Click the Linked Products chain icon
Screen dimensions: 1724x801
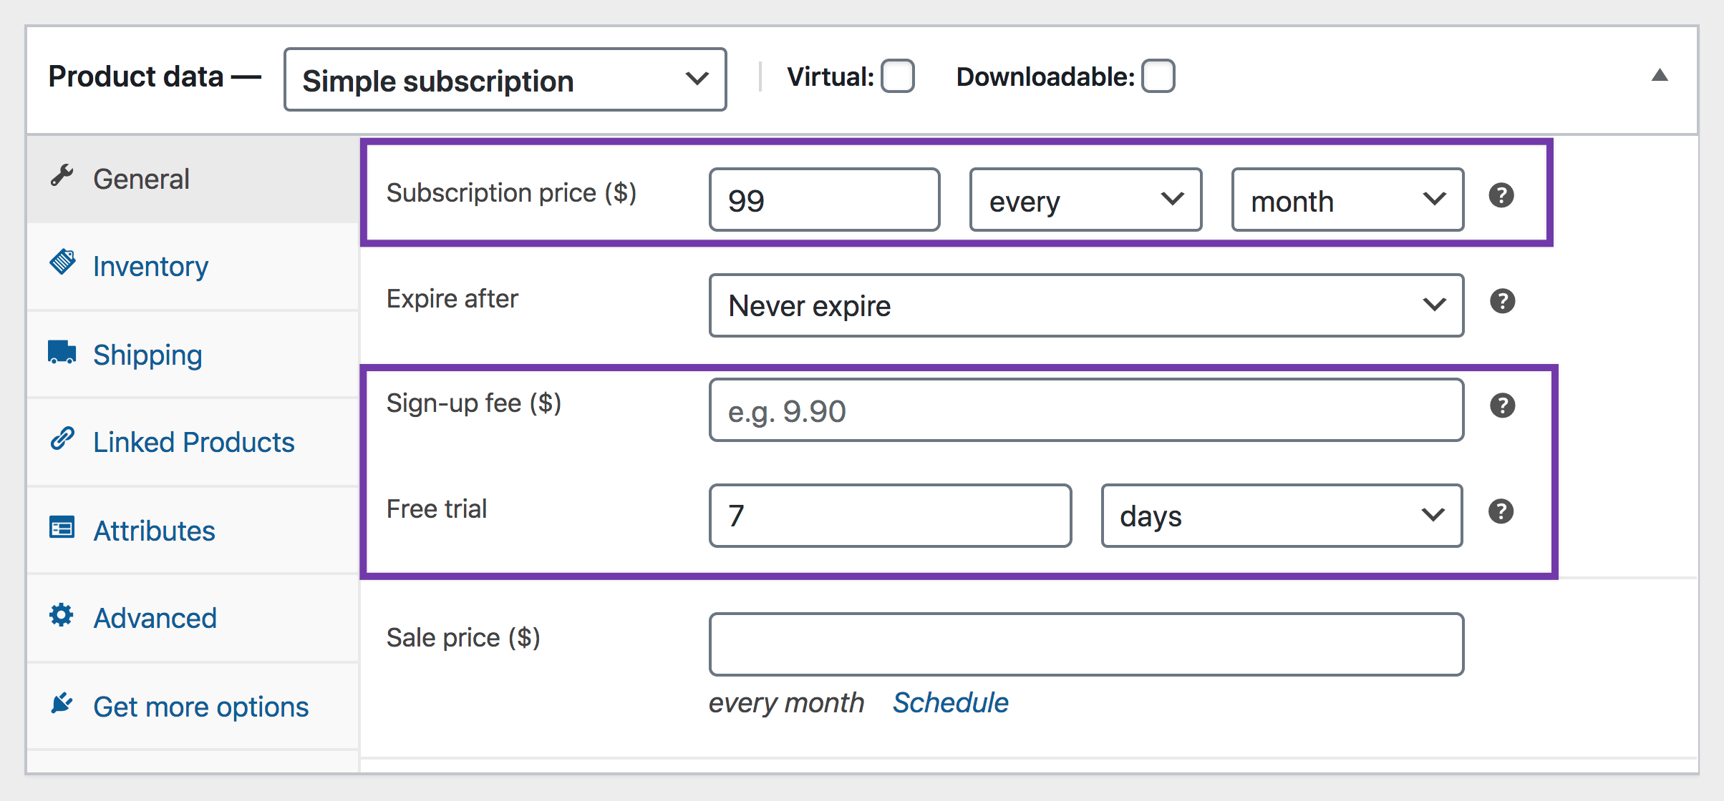pos(63,439)
